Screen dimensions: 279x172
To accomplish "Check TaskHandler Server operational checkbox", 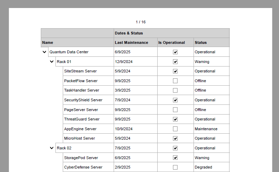I will 175,91.
